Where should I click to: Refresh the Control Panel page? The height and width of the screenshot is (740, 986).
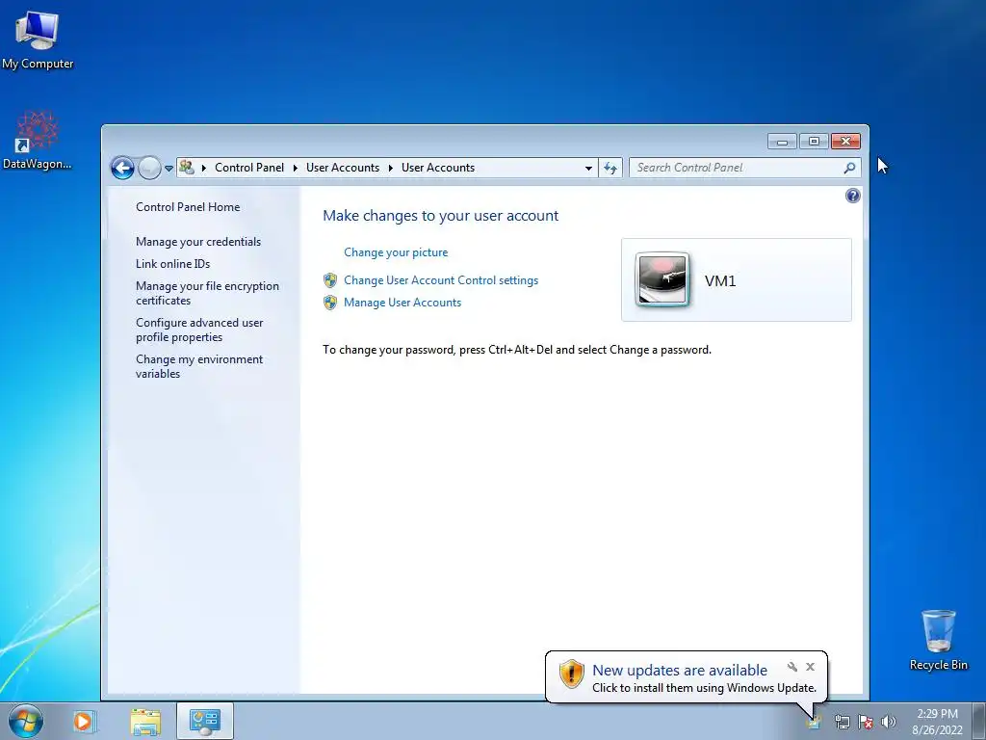[610, 168]
